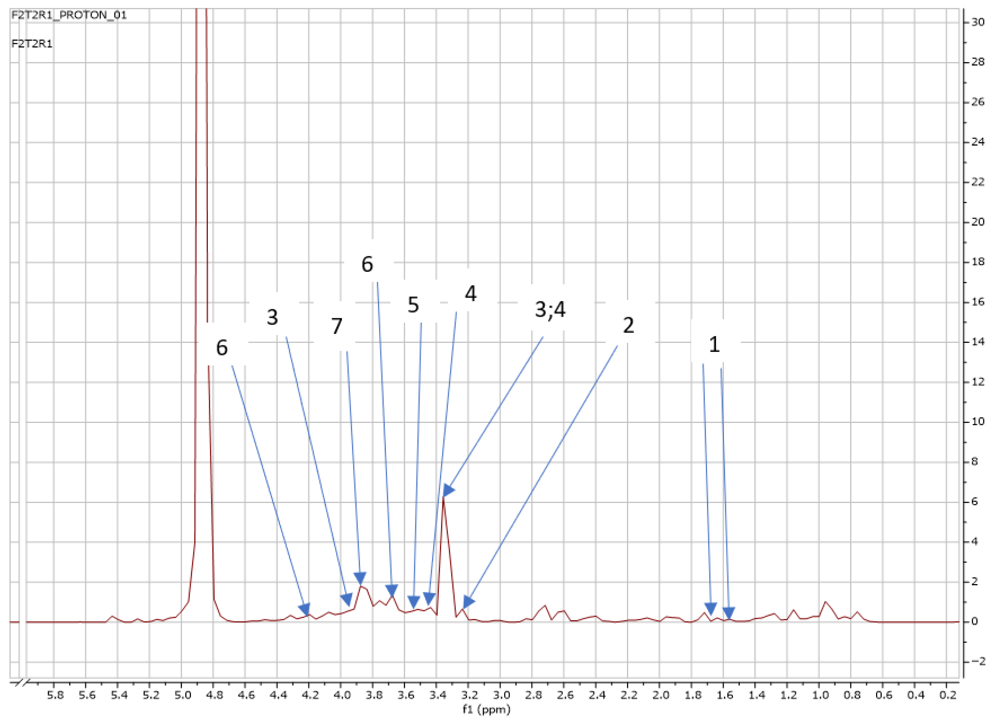This screenshot has width=996, height=722.
Task: Click the 30 tick label on the intensity axis
Action: [978, 22]
